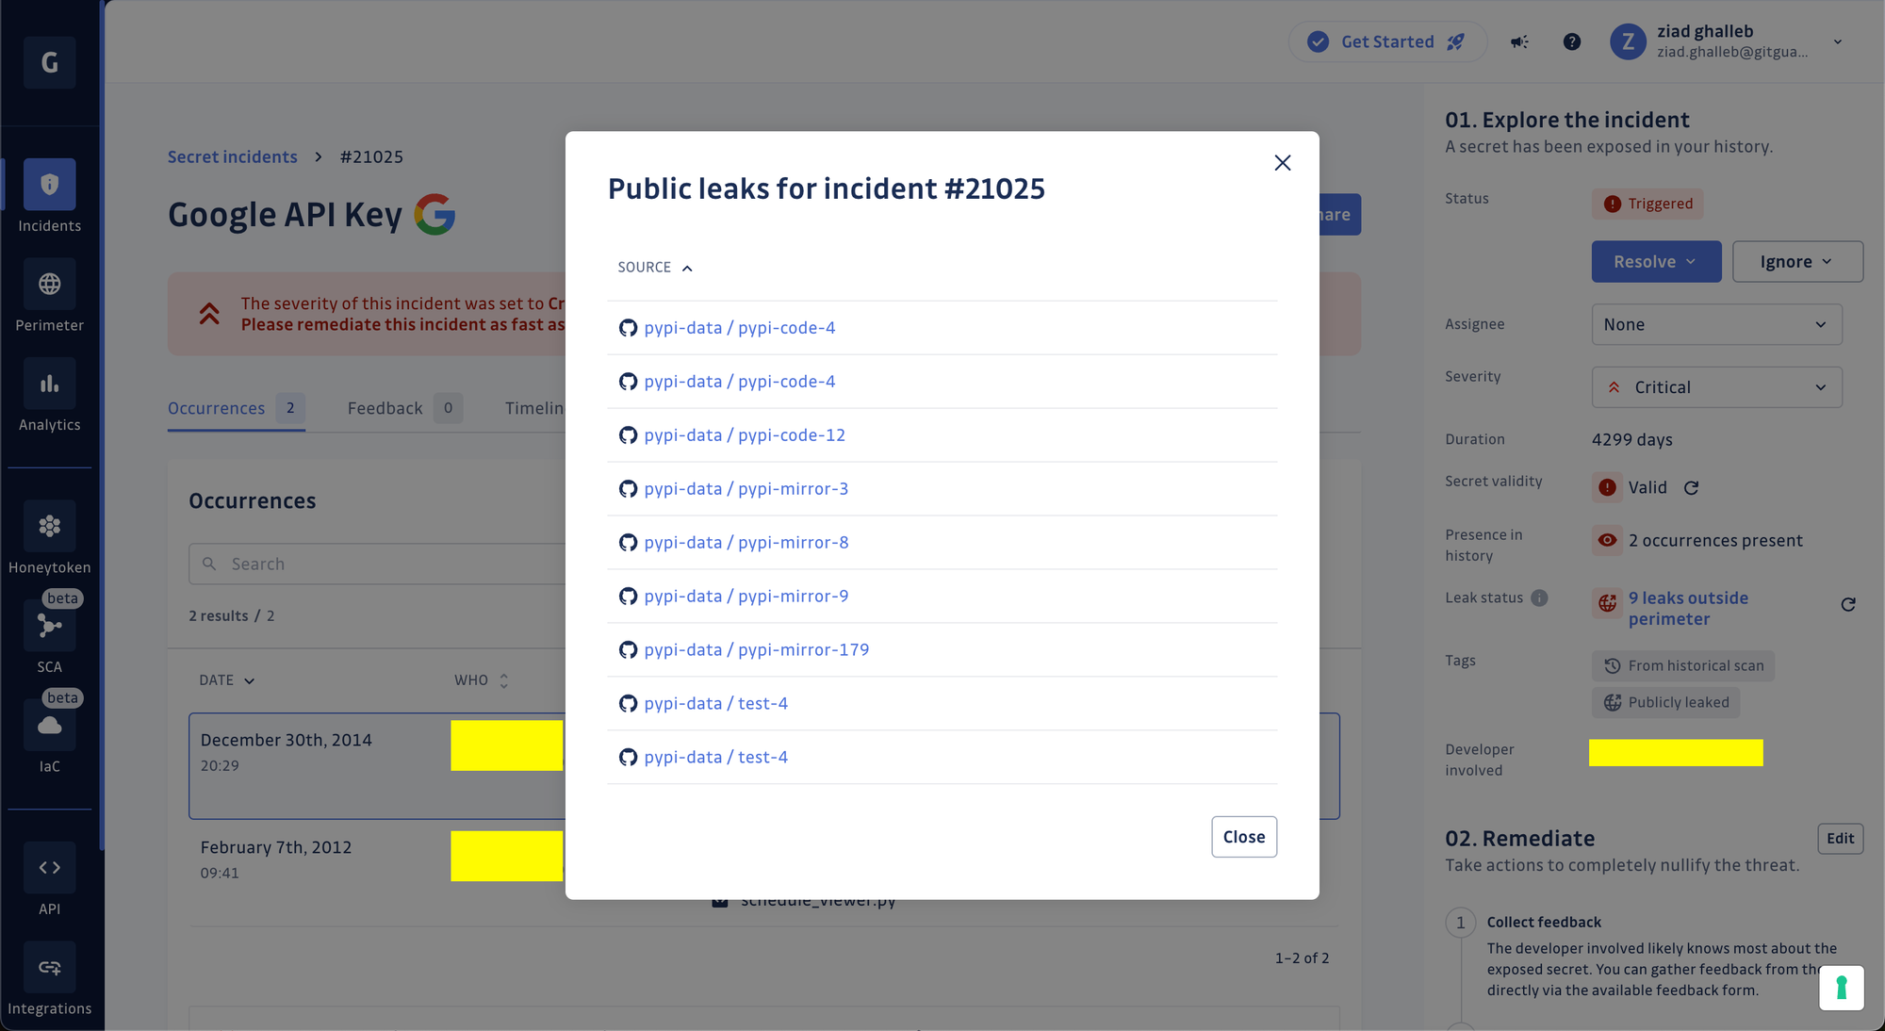Open the Assignee None dropdown
The height and width of the screenshot is (1031, 1885).
click(1715, 324)
